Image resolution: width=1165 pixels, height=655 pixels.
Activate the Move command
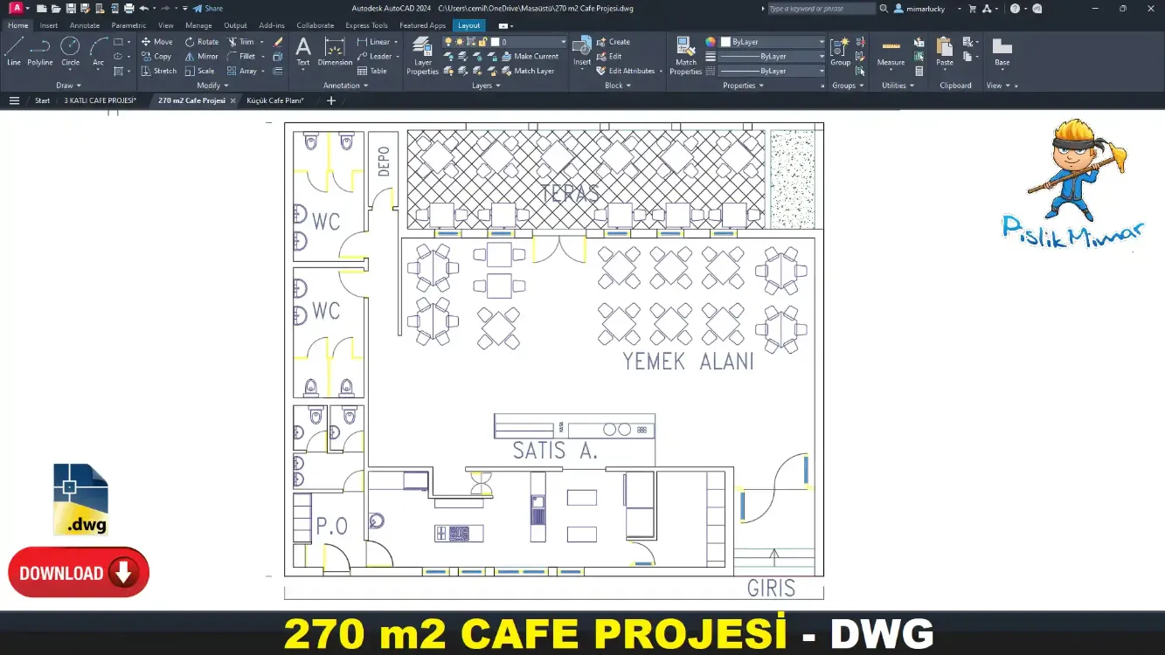[156, 42]
